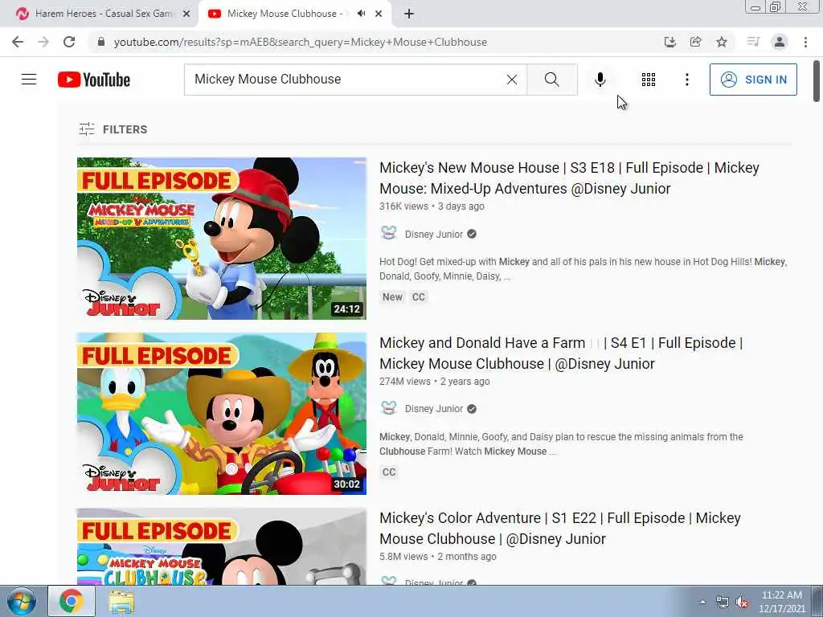Open the Chrome profile avatar icon

pyautogui.click(x=780, y=42)
